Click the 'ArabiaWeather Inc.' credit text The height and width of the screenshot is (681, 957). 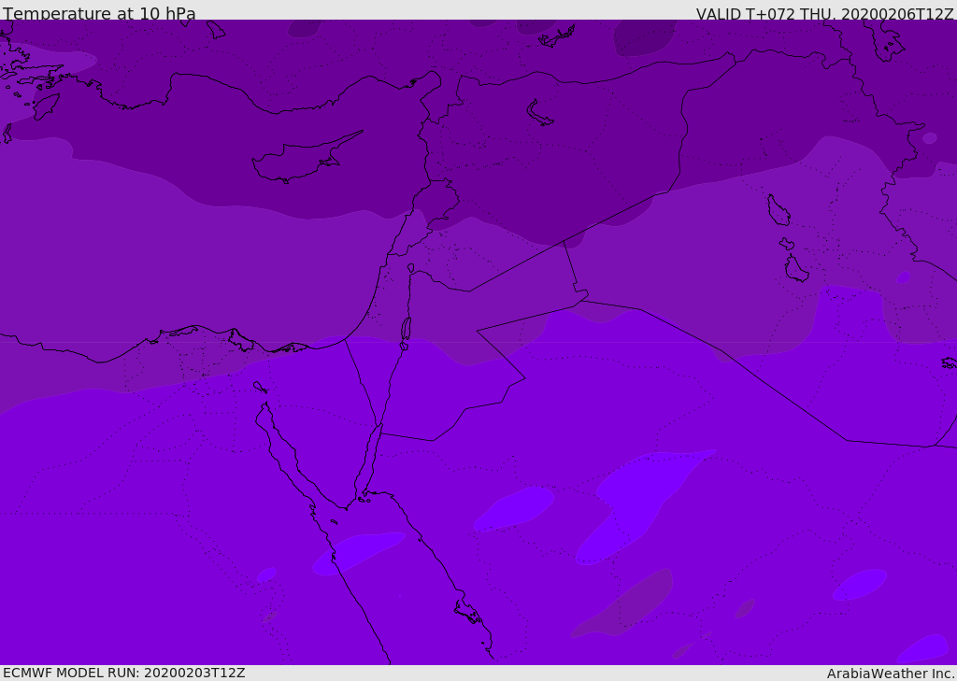pyautogui.click(x=891, y=674)
